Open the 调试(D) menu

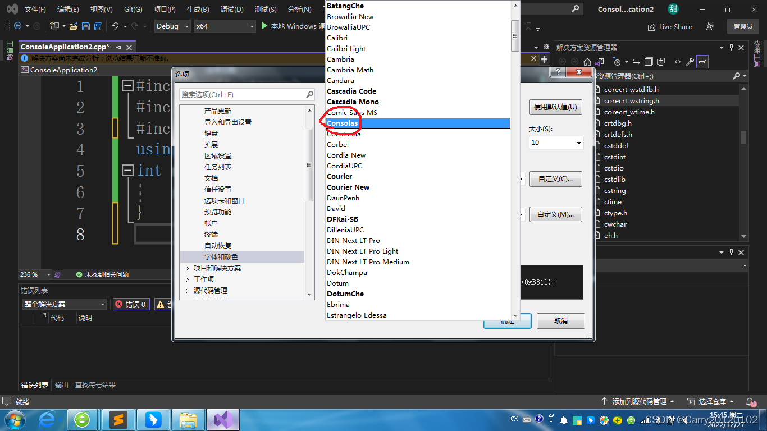point(232,10)
